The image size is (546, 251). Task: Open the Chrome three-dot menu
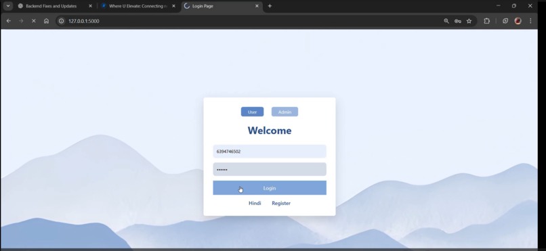pos(530,21)
